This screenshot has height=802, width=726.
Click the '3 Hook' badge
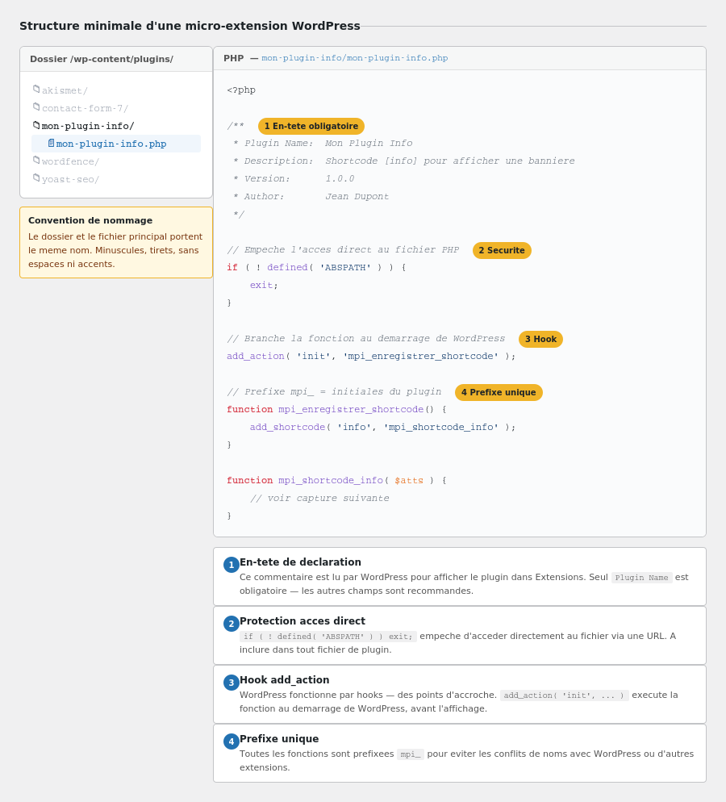540,339
